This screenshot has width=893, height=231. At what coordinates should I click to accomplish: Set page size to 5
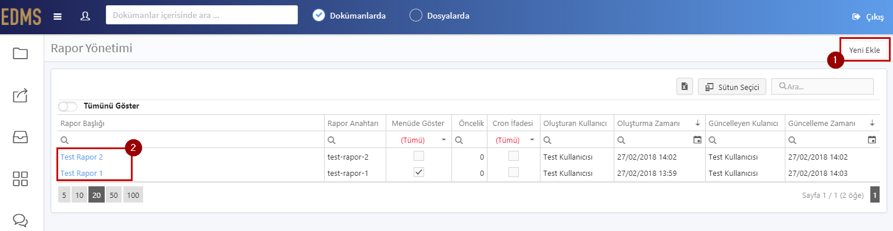click(x=64, y=195)
